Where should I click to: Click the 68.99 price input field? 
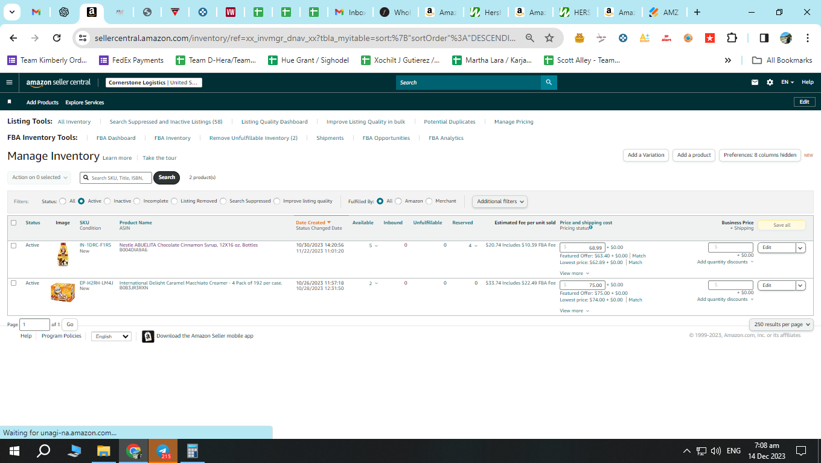[x=583, y=248]
